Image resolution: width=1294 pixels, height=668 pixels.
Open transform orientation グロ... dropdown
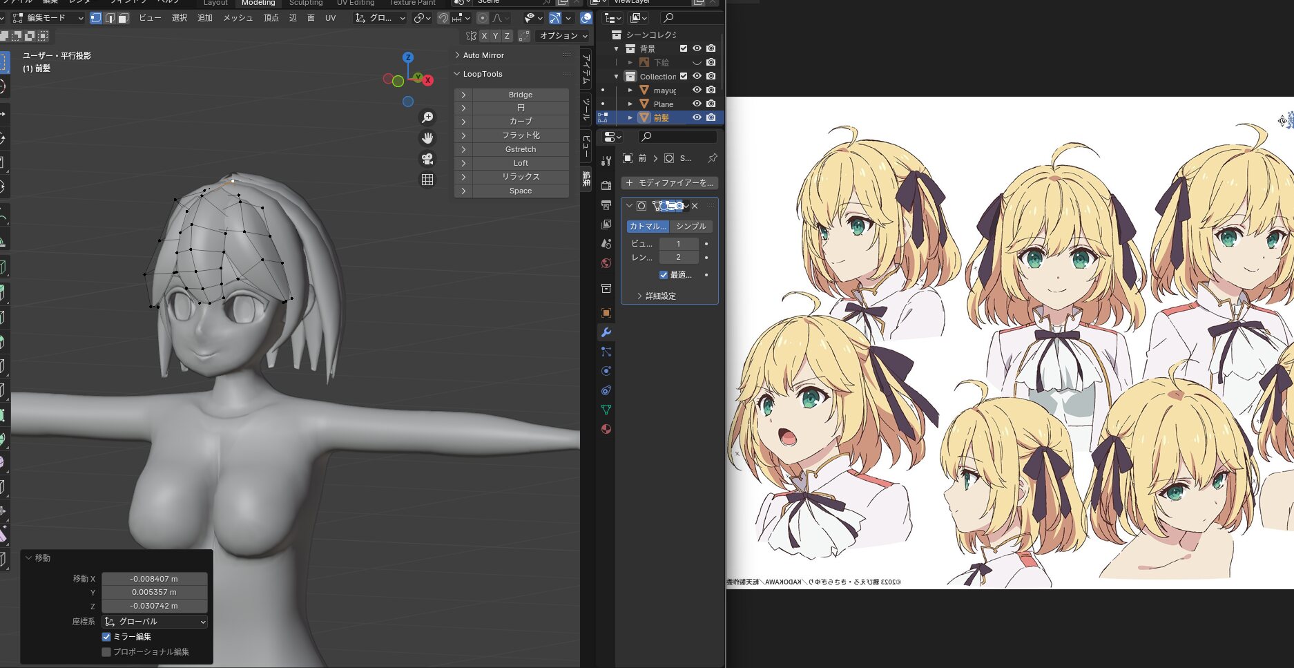[x=380, y=18]
